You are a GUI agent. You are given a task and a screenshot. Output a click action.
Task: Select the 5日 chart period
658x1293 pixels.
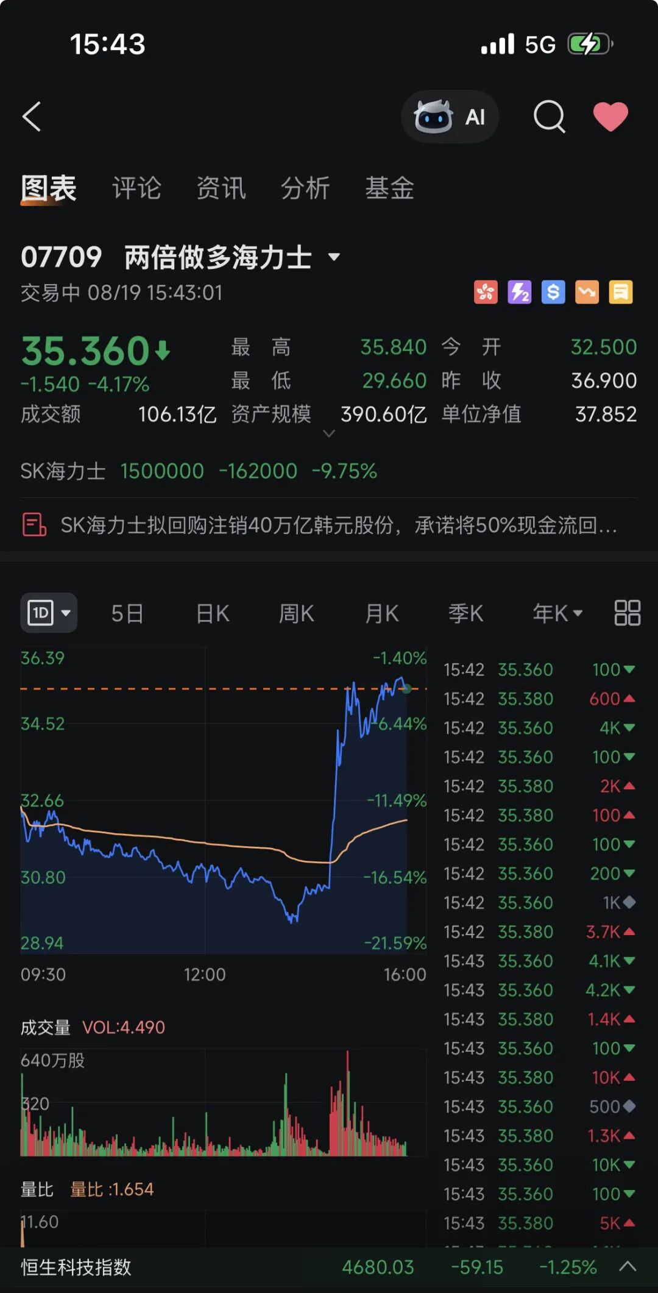point(127,613)
